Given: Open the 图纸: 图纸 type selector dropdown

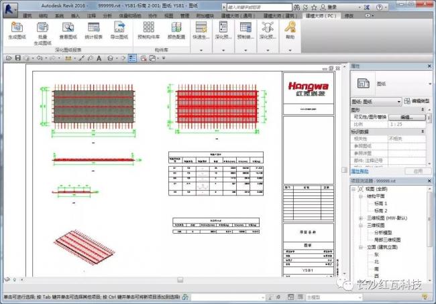Looking at the screenshot, I should pos(400,101).
